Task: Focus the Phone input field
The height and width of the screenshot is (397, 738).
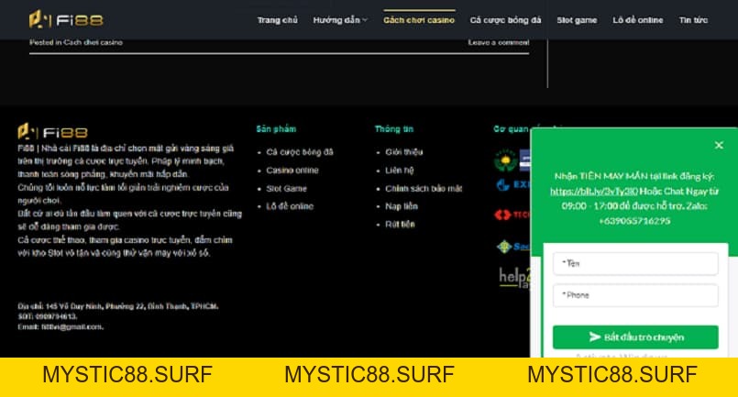Action: (x=635, y=295)
